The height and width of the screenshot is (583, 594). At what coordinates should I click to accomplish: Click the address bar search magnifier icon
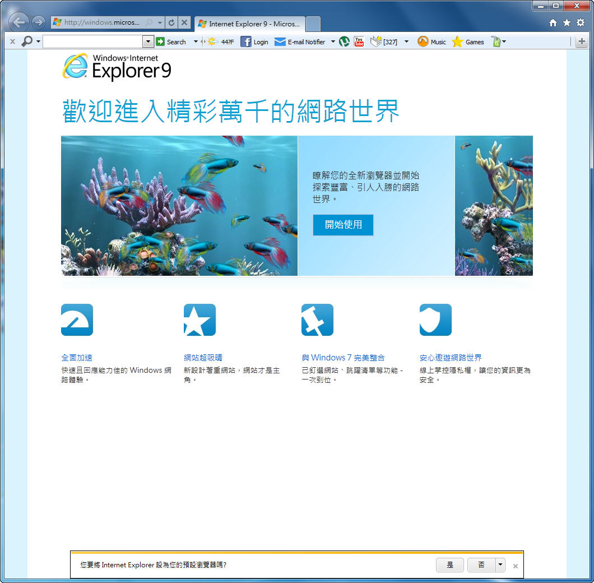tap(149, 22)
